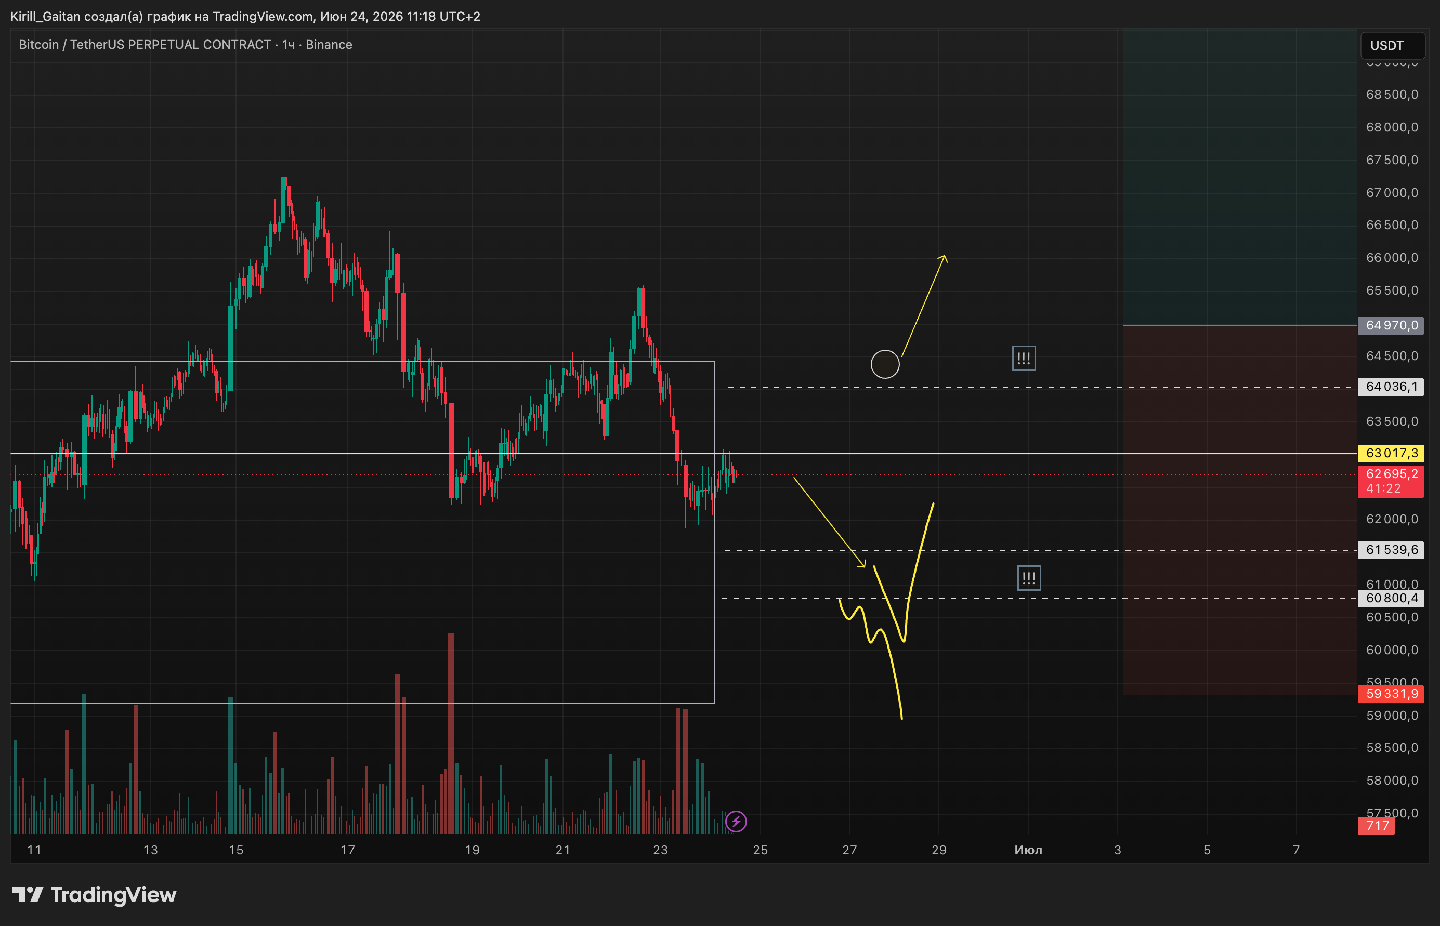Click date label 23 on the time axis
Image resolution: width=1440 pixels, height=926 pixels.
click(x=660, y=850)
